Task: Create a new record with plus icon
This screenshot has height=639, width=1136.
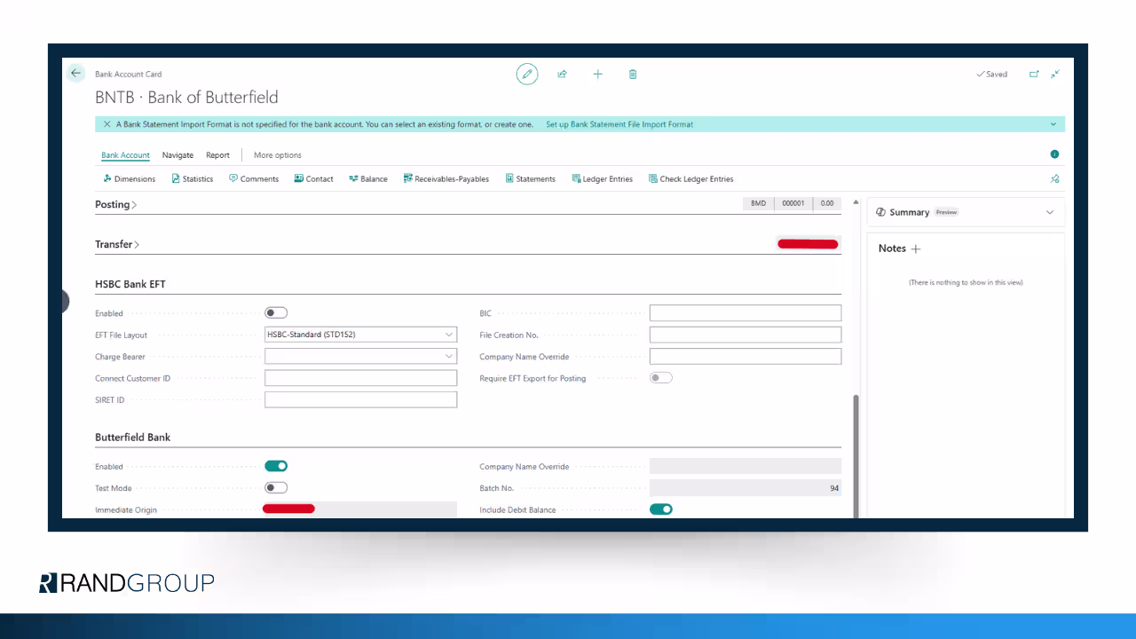Action: click(x=597, y=75)
